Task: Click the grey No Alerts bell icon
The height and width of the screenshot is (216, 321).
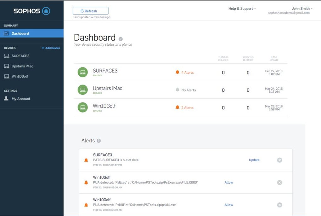Action: point(177,90)
